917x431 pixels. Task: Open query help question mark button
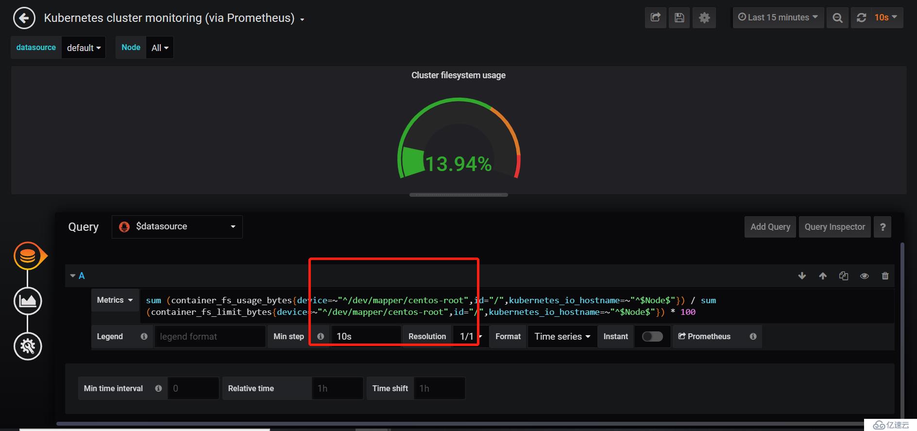coord(883,227)
